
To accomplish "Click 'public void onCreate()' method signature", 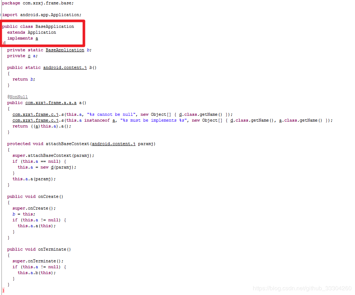I will tap(35, 196).
